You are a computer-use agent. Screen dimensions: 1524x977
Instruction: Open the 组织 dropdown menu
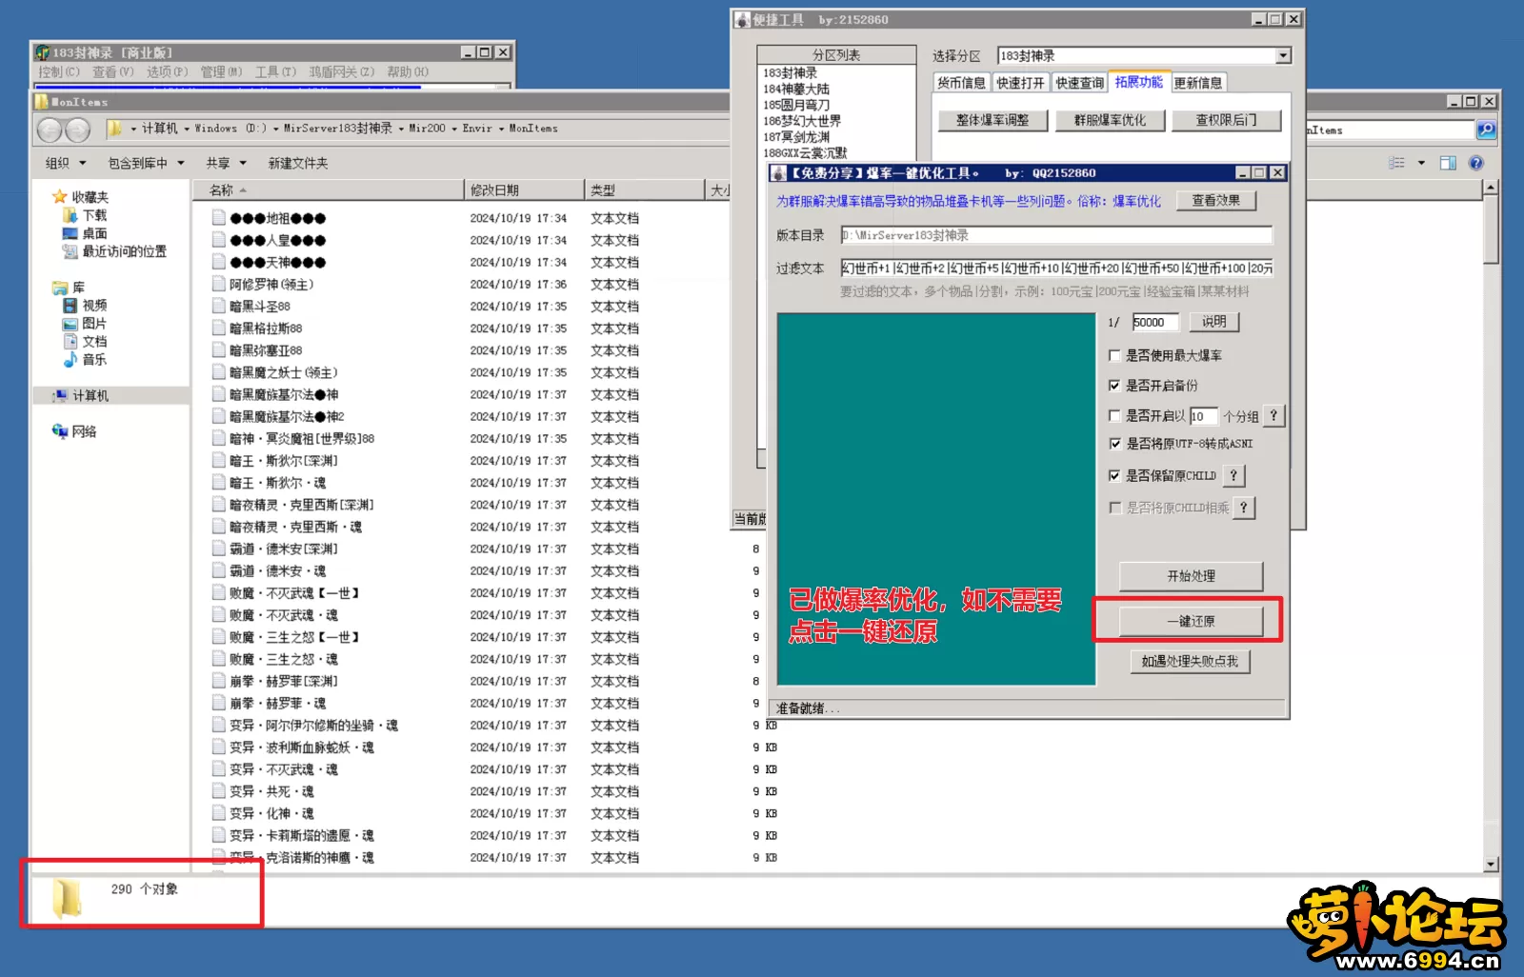66,163
